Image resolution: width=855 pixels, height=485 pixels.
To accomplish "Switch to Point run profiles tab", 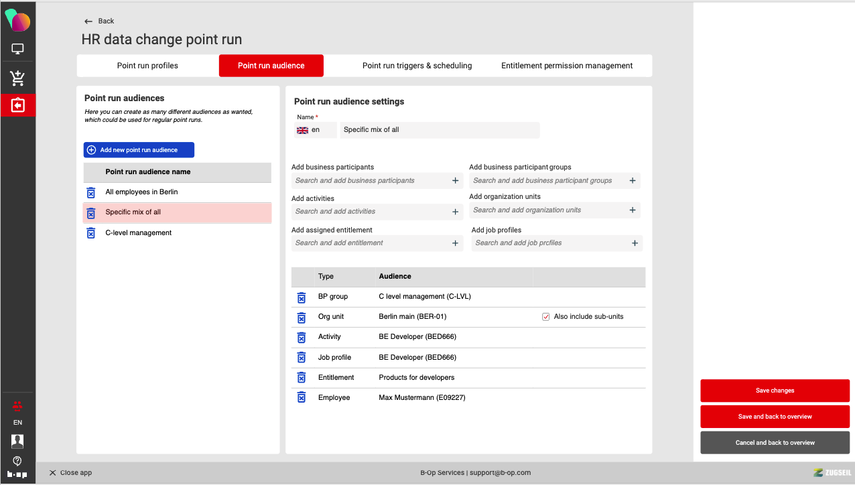I will [147, 66].
